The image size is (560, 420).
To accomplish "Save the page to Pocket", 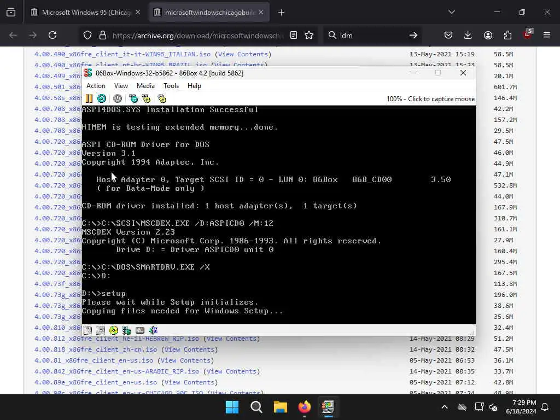I will coord(448,35).
